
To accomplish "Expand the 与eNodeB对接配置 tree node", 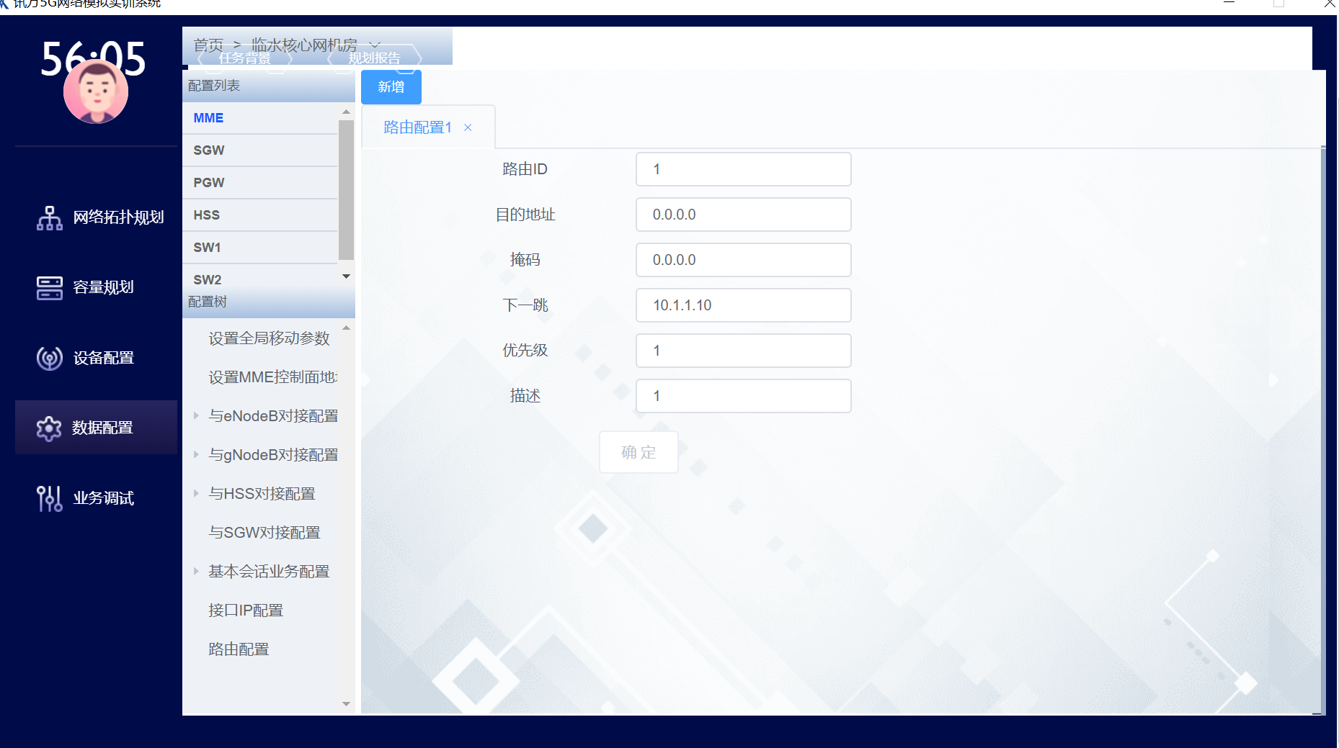I will (196, 415).
